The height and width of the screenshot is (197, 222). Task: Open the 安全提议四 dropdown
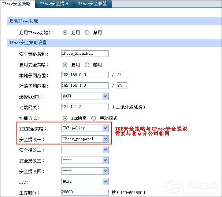click(x=85, y=171)
